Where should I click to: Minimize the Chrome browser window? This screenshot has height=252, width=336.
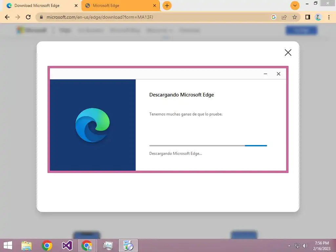[307, 4]
